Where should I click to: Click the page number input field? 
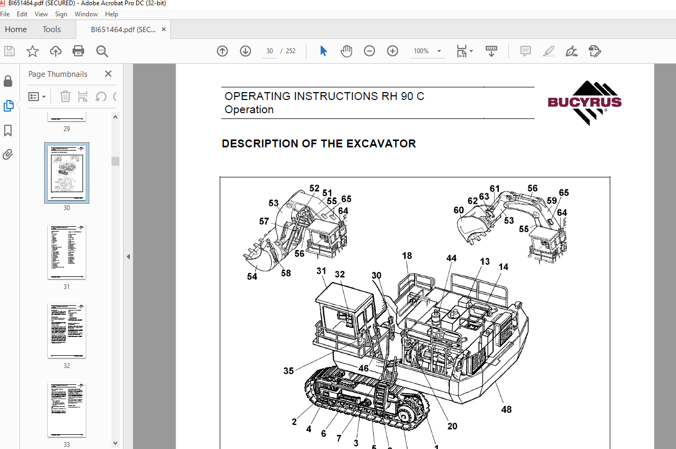tap(270, 51)
